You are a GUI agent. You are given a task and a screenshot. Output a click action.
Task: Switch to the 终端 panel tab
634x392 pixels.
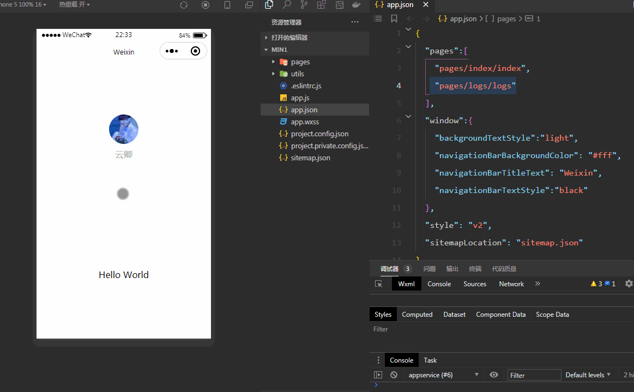click(x=475, y=269)
